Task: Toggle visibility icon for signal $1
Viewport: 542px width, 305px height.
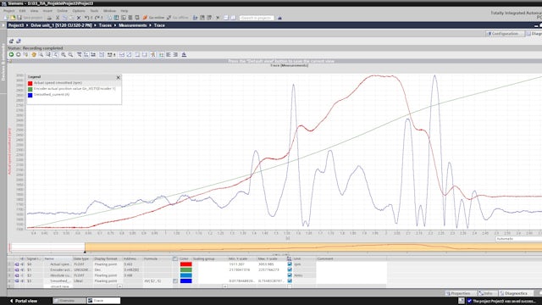Action: coord(23,269)
